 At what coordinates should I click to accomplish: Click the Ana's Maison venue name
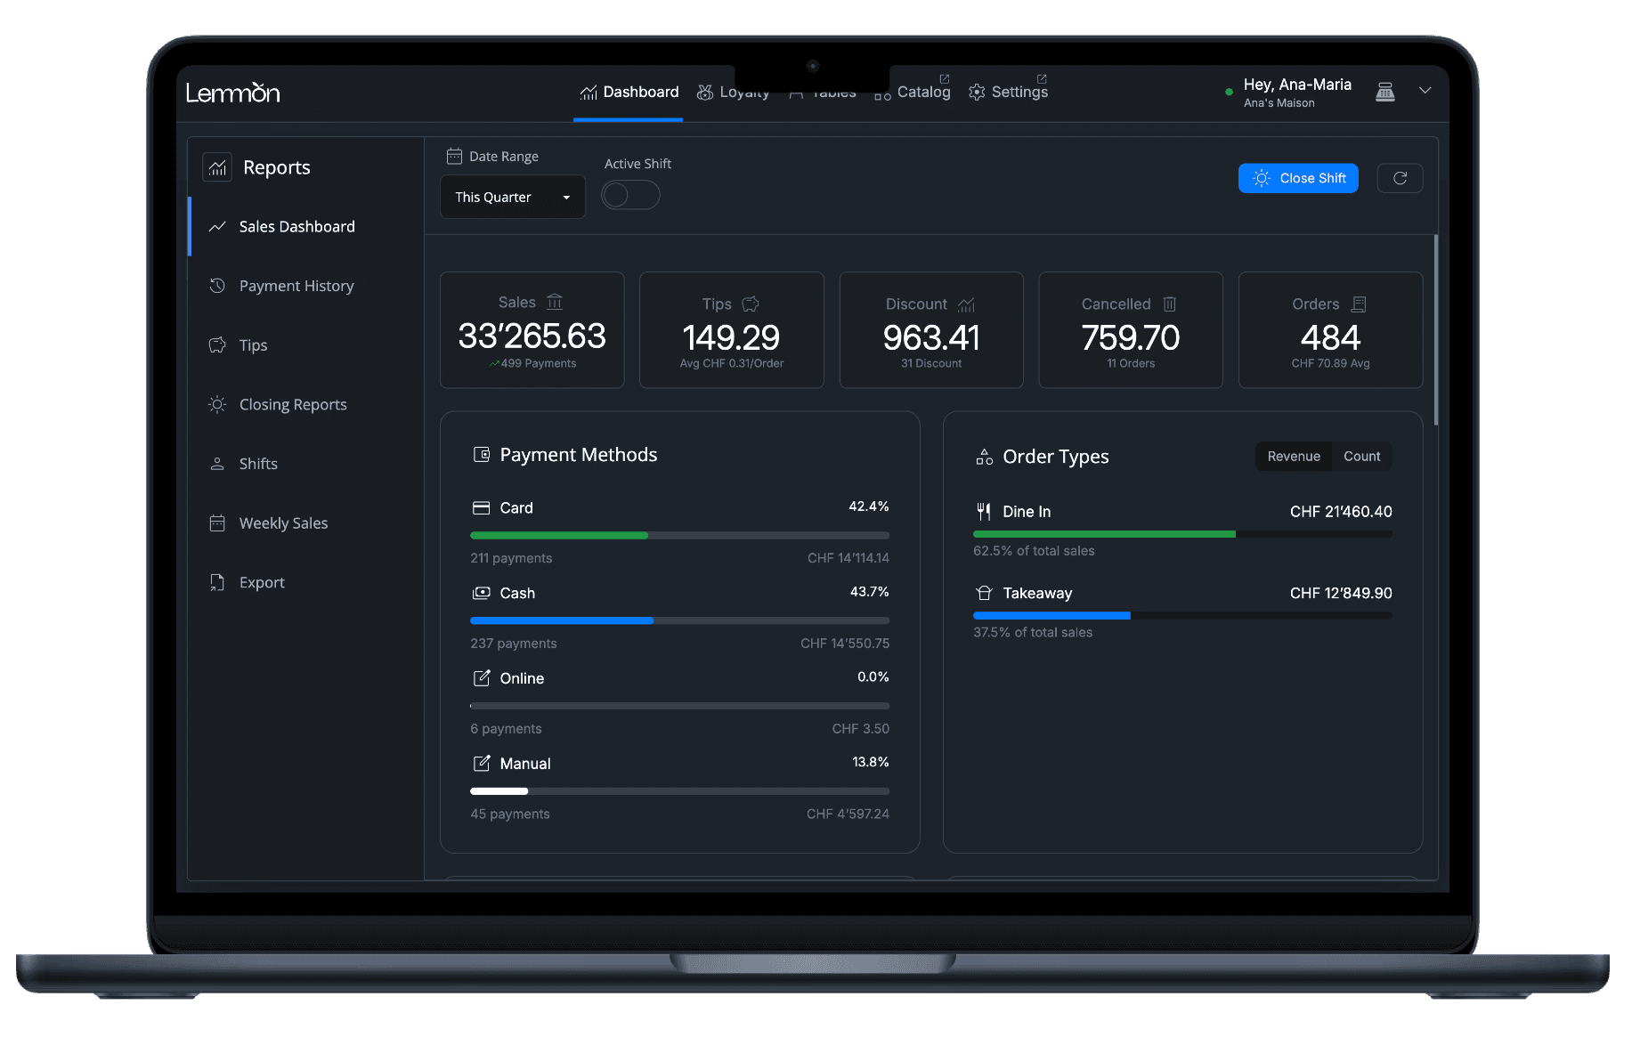coord(1279,103)
